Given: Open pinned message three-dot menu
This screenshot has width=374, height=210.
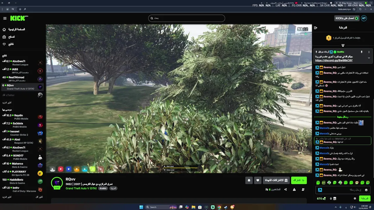Looking at the screenshot, I should pos(369,52).
